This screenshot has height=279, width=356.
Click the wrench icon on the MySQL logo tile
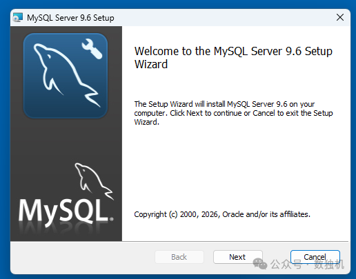coord(92,49)
